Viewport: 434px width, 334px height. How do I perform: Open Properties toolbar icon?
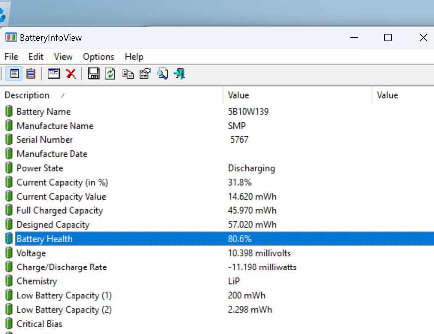(145, 74)
